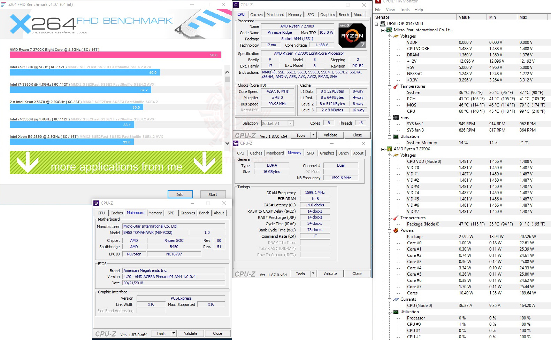Click the benchmark list scroll down arrow
Viewport: 551px width, 340px height.
pyautogui.click(x=227, y=143)
